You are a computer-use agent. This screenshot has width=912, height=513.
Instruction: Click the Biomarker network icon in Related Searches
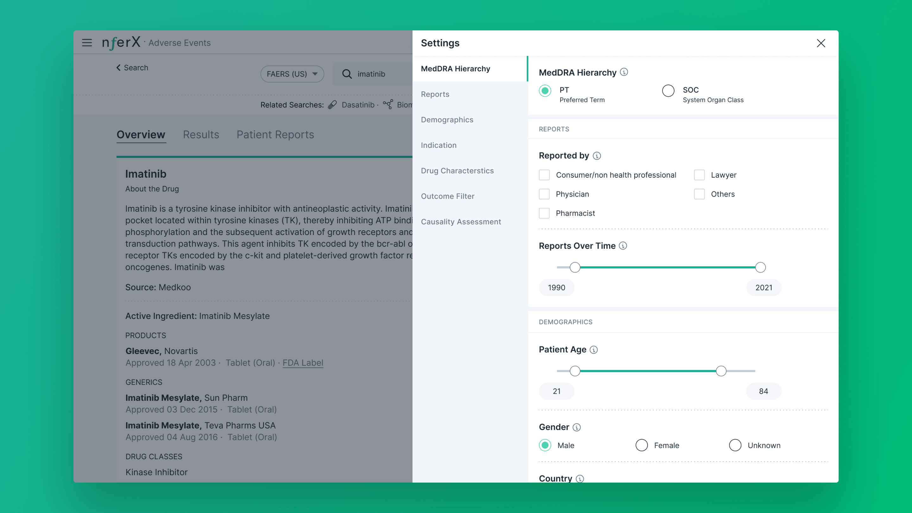tap(388, 104)
